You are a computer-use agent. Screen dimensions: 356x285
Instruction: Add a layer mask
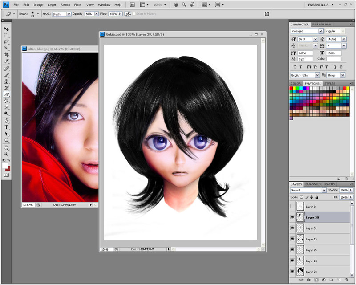point(316,280)
